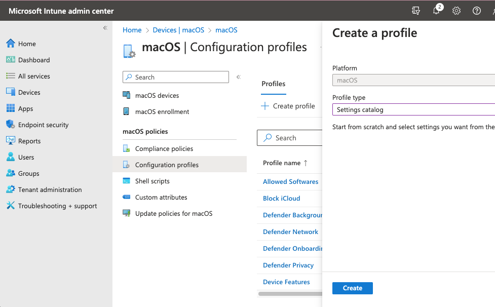Click the Apps grid icon

pyautogui.click(x=11, y=108)
